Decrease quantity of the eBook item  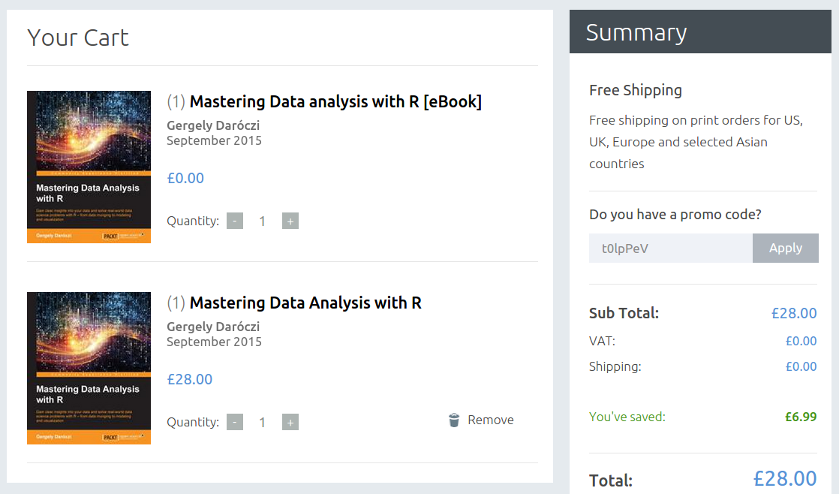tap(235, 221)
